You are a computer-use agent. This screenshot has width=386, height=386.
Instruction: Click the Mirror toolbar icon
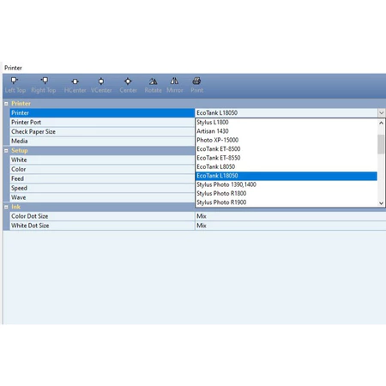click(174, 81)
